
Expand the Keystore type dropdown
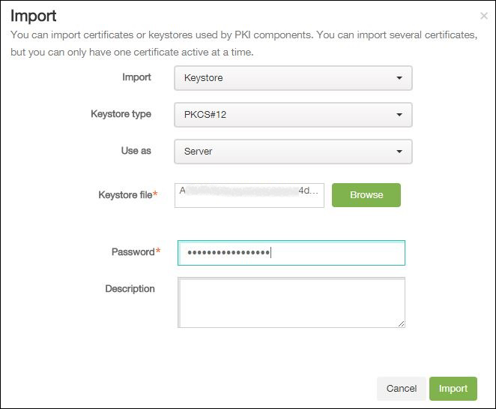[x=292, y=115]
